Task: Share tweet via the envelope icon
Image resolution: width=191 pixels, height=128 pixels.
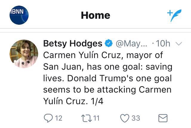Action: [x=163, y=118]
